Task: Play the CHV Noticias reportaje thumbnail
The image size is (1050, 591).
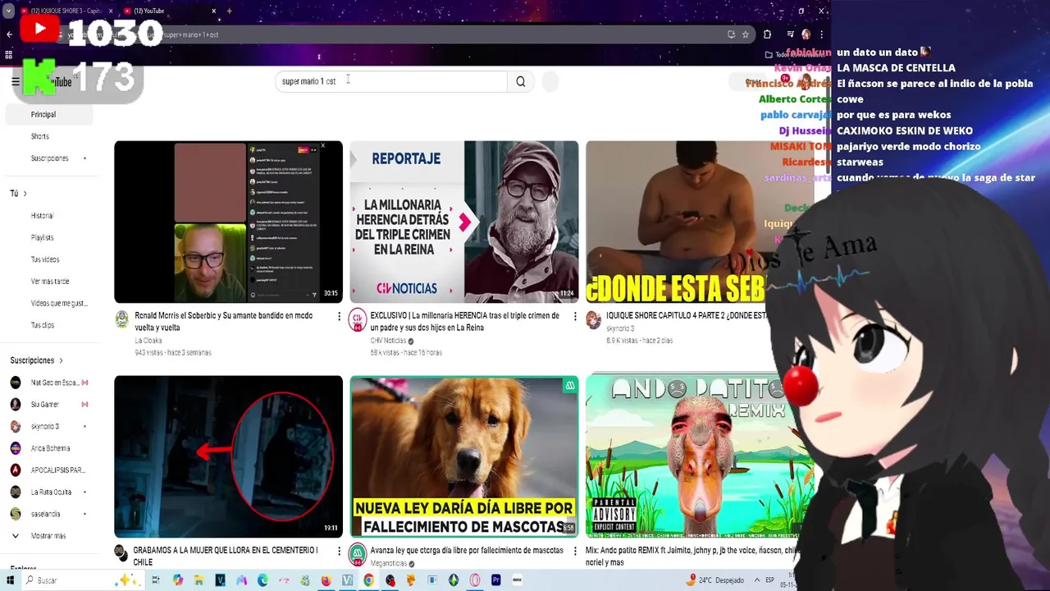Action: click(464, 222)
